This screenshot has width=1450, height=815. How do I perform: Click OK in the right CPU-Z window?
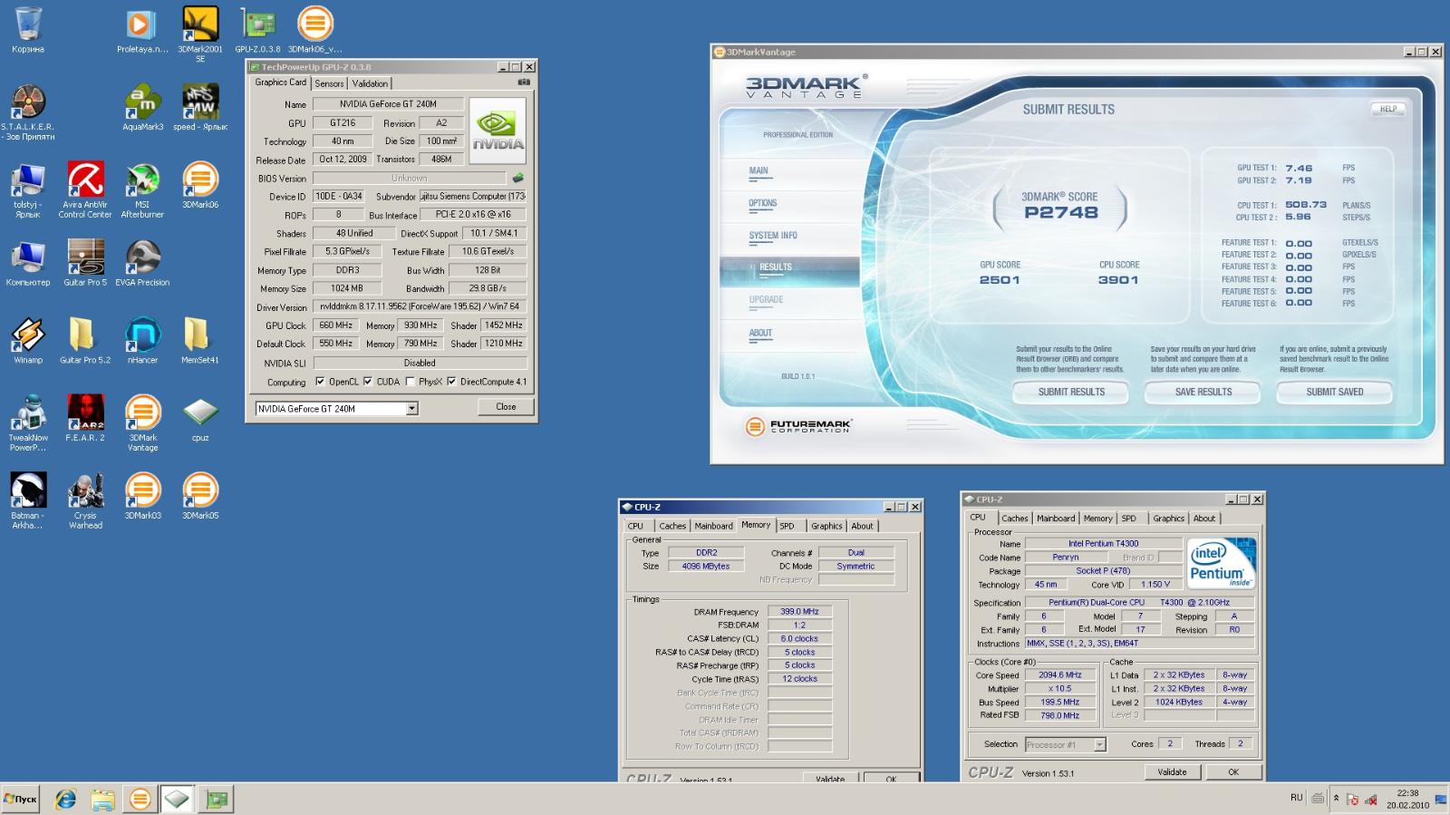(x=1232, y=772)
